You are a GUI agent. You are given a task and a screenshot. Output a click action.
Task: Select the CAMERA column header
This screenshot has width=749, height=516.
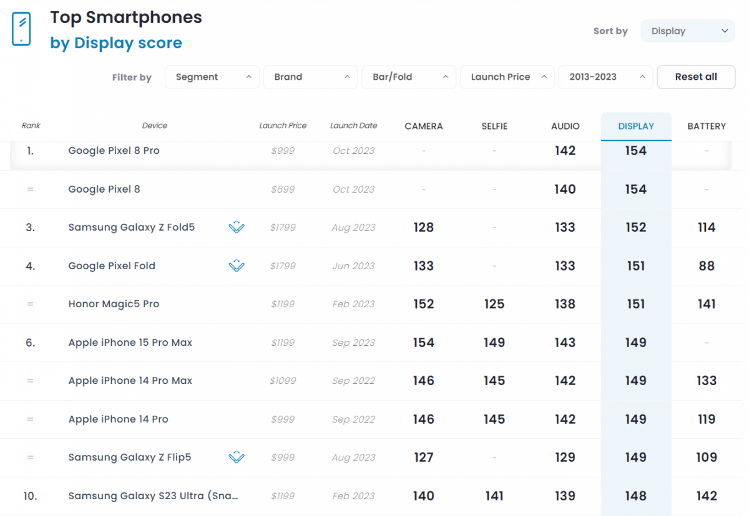423,127
